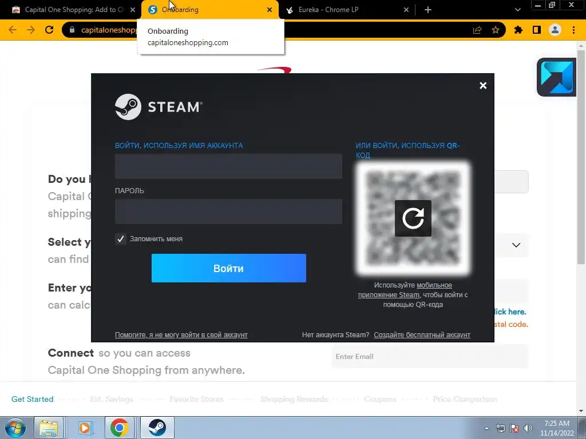This screenshot has height=439, width=586.
Task: Close the Capital One Shopping tab
Action: 133,10
